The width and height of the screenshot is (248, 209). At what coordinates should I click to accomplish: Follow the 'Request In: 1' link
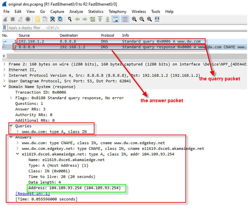coord(32,193)
